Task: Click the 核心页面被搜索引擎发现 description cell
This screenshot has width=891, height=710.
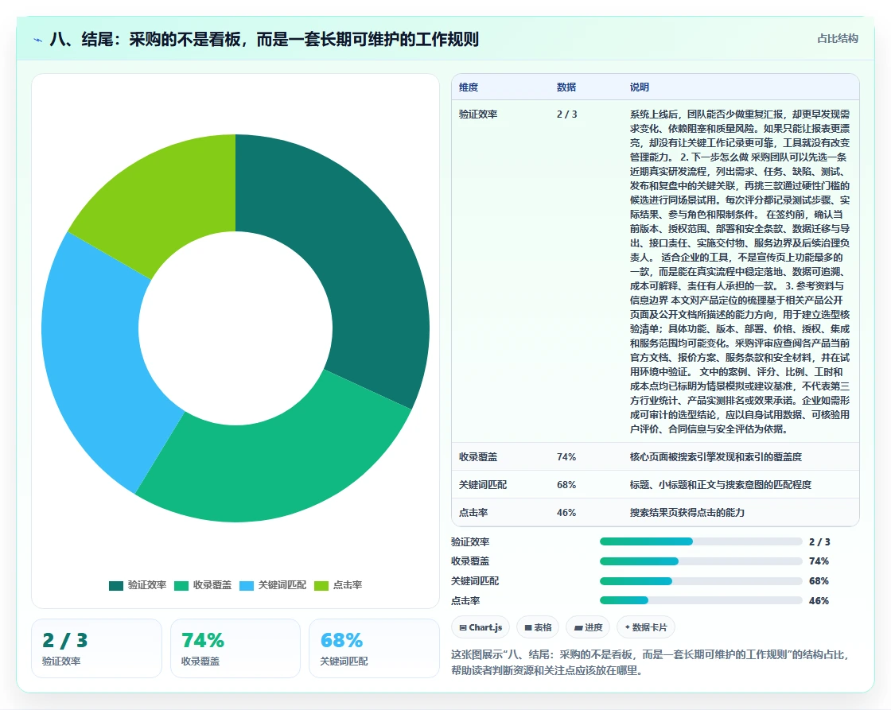Action: (715, 456)
